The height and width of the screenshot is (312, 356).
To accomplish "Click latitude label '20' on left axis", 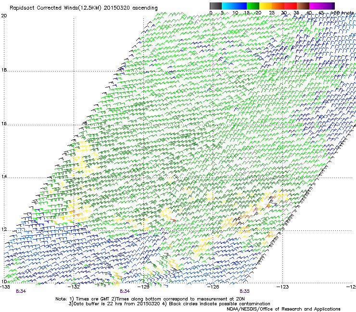I will pyautogui.click(x=4, y=16).
